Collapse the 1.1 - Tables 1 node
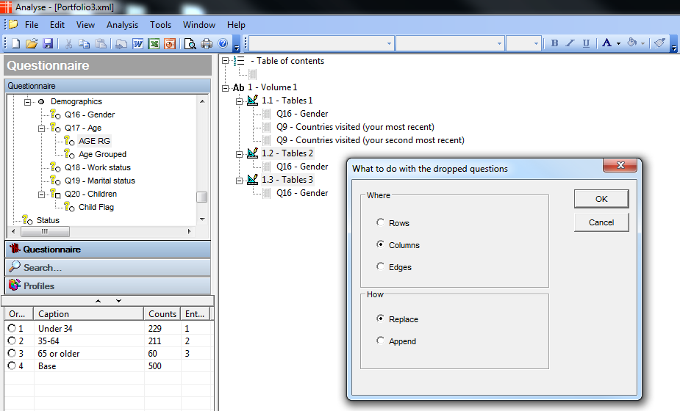Screen dimensions: 680x411 coord(239,101)
